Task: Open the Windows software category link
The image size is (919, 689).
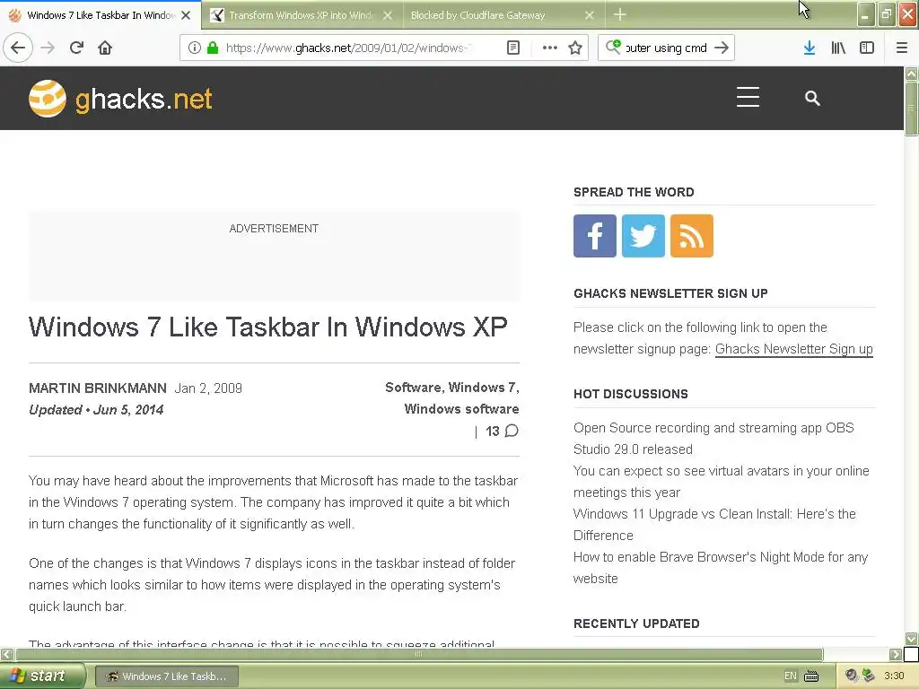Action: coord(461,409)
